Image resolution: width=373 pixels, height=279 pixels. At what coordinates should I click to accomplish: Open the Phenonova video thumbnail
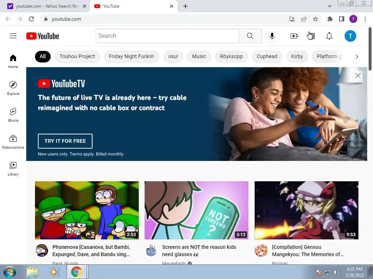point(87,210)
